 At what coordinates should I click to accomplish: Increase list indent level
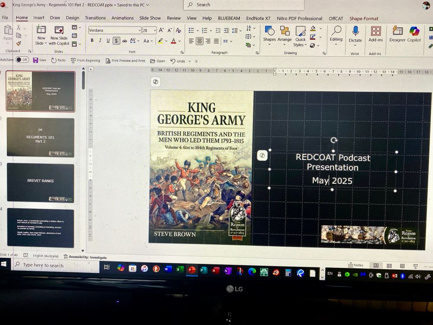(x=226, y=30)
